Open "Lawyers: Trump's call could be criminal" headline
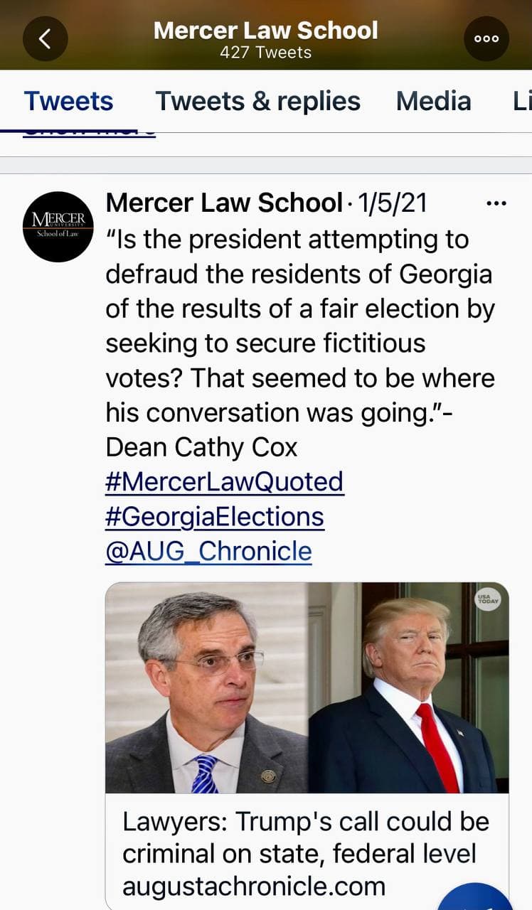Viewport: 532px width, 910px height. point(305,837)
